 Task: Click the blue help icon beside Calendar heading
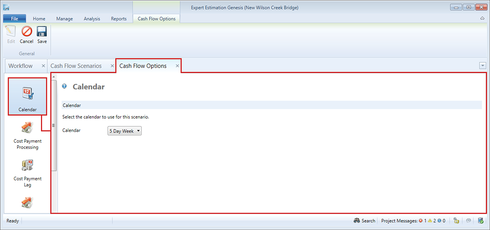[x=64, y=87]
